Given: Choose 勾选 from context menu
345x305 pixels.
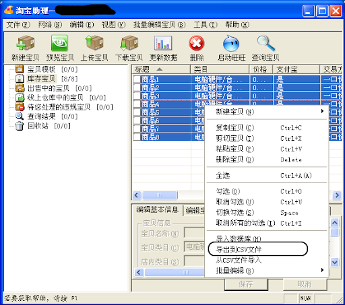Looking at the screenshot, I should click(266, 191).
